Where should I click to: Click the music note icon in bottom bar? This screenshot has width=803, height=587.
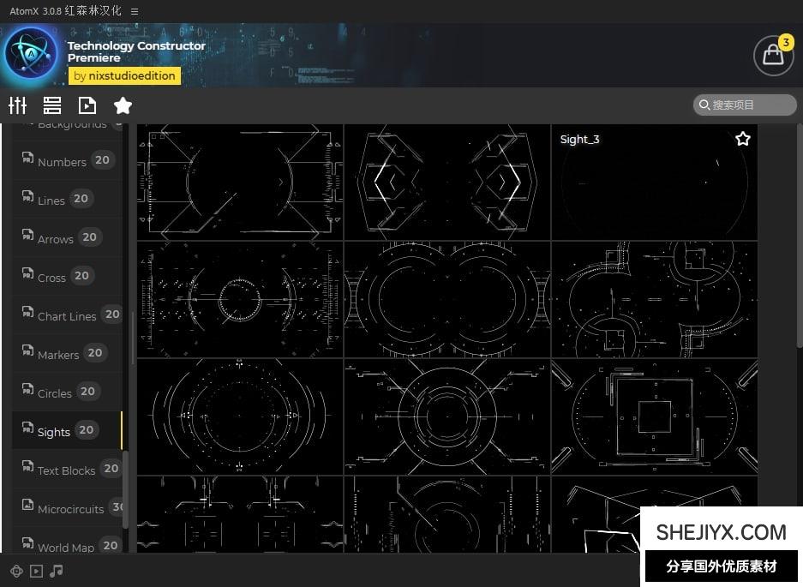point(56,571)
